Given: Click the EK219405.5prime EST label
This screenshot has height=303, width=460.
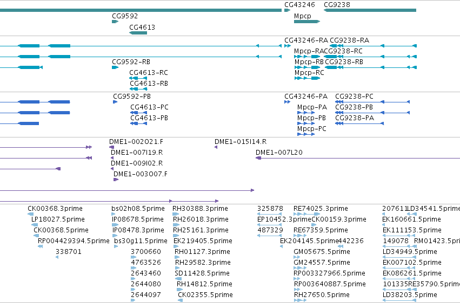Looking at the screenshot, I should pyautogui.click(x=203, y=242).
